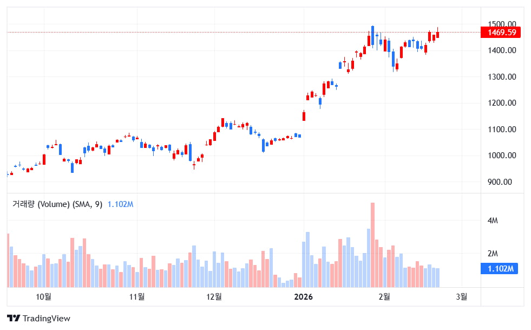Click the tallest red volume bar
This screenshot has width=531, height=330.
[x=372, y=244]
